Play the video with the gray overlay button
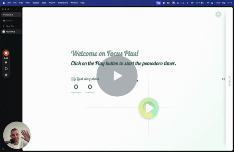 click(117, 76)
